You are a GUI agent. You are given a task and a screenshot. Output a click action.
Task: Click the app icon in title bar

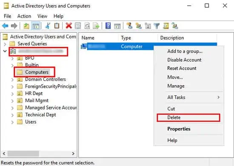click(6, 6)
